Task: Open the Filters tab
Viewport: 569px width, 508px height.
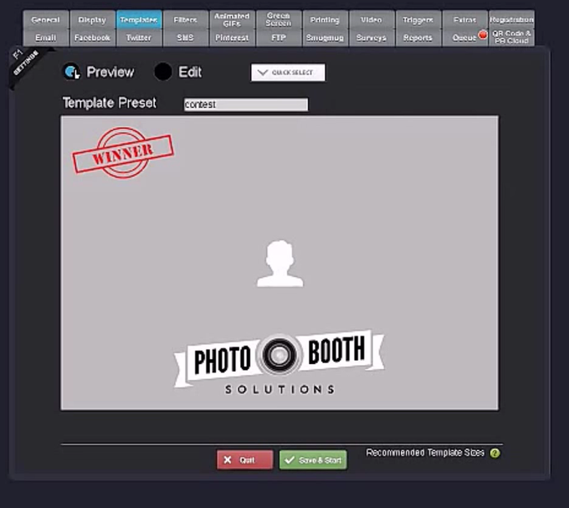Action: coord(185,19)
